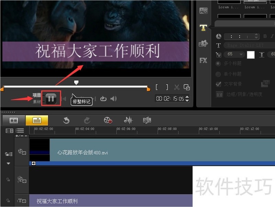Adjust the duration stepper arrows
Image resolution: width=275 pixels, height=207 pixels.
click(256, 36)
